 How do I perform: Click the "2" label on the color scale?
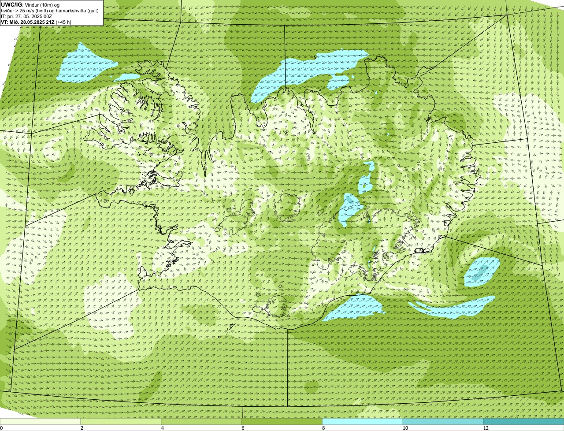tap(82, 428)
